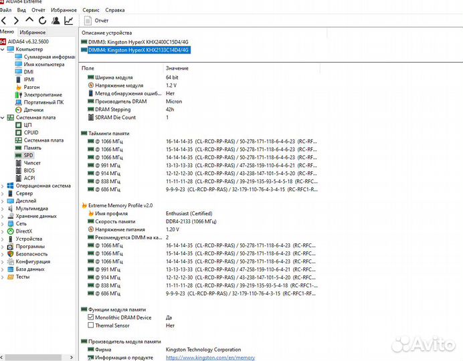
Task: Refresh the page with the Refresh icon
Action: point(43,21)
